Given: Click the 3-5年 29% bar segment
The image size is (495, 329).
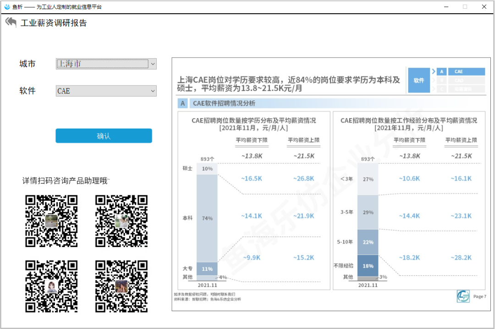Looking at the screenshot, I should [368, 212].
